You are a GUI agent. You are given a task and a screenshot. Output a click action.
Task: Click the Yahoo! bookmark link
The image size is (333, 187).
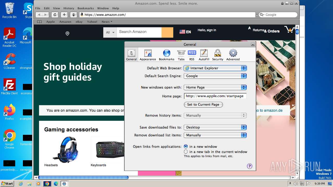click(92, 22)
